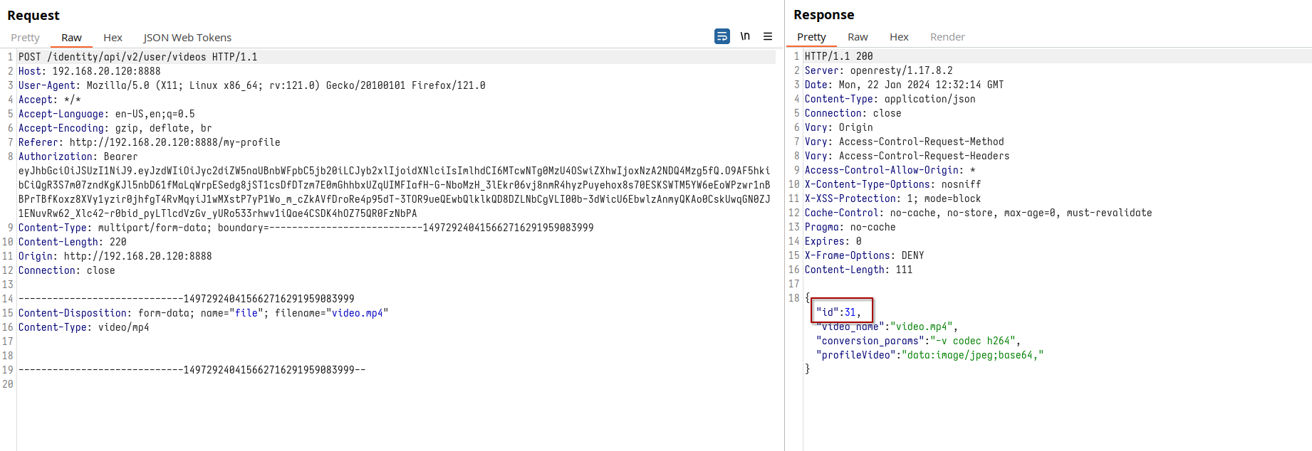Open the Request panel hamburger options menu
1312x451 pixels.
[x=768, y=36]
